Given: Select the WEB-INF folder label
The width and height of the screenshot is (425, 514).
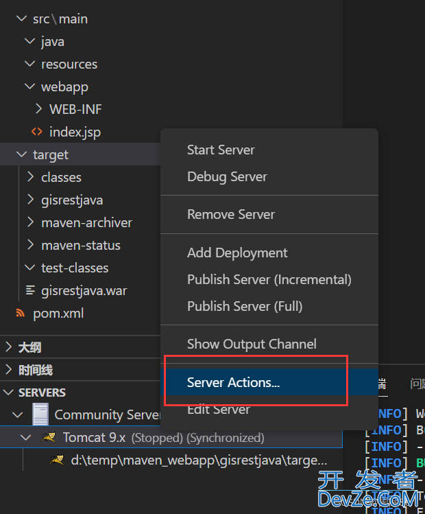Looking at the screenshot, I should tap(75, 109).
